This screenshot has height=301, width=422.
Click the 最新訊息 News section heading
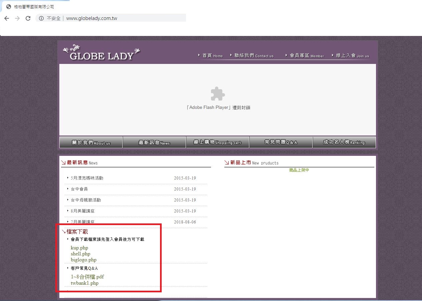[79, 162]
